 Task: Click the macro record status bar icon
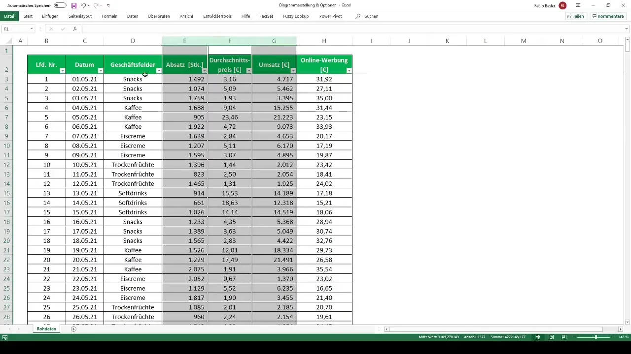click(x=4, y=337)
